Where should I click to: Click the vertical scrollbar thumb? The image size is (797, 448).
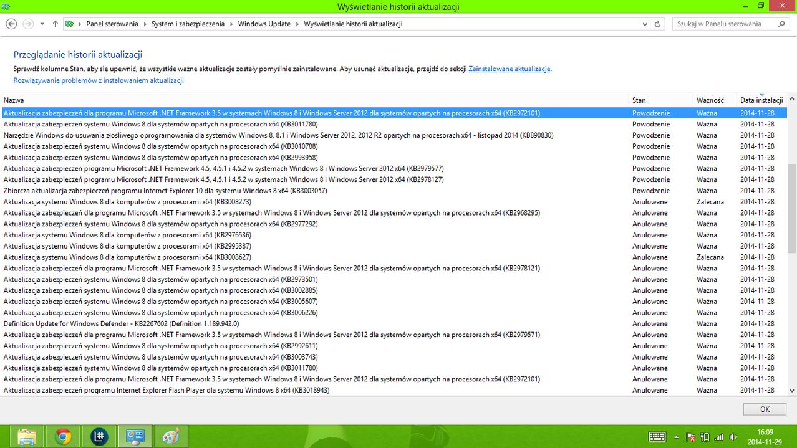click(x=792, y=208)
